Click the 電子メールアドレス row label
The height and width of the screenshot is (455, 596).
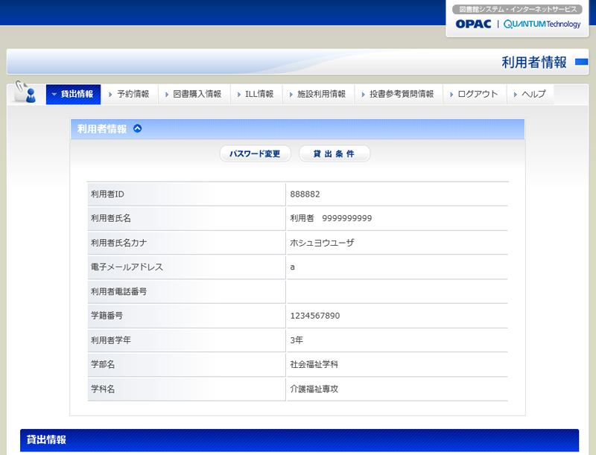coord(127,267)
